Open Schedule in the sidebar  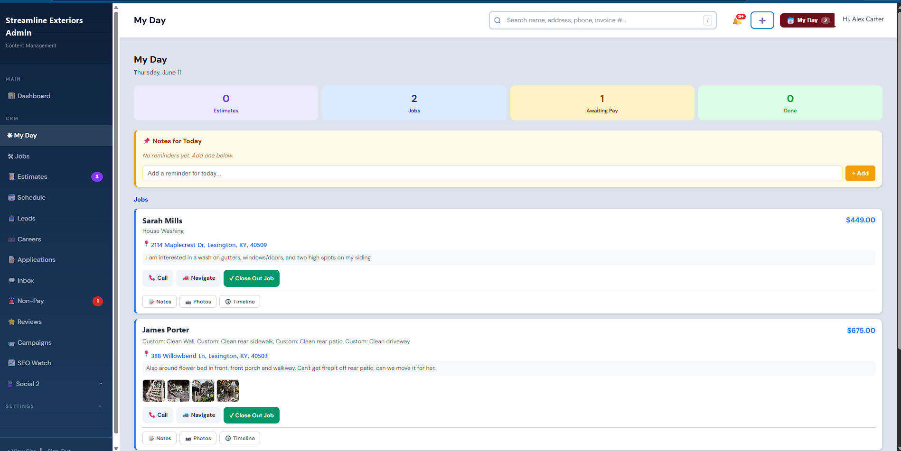click(x=56, y=197)
